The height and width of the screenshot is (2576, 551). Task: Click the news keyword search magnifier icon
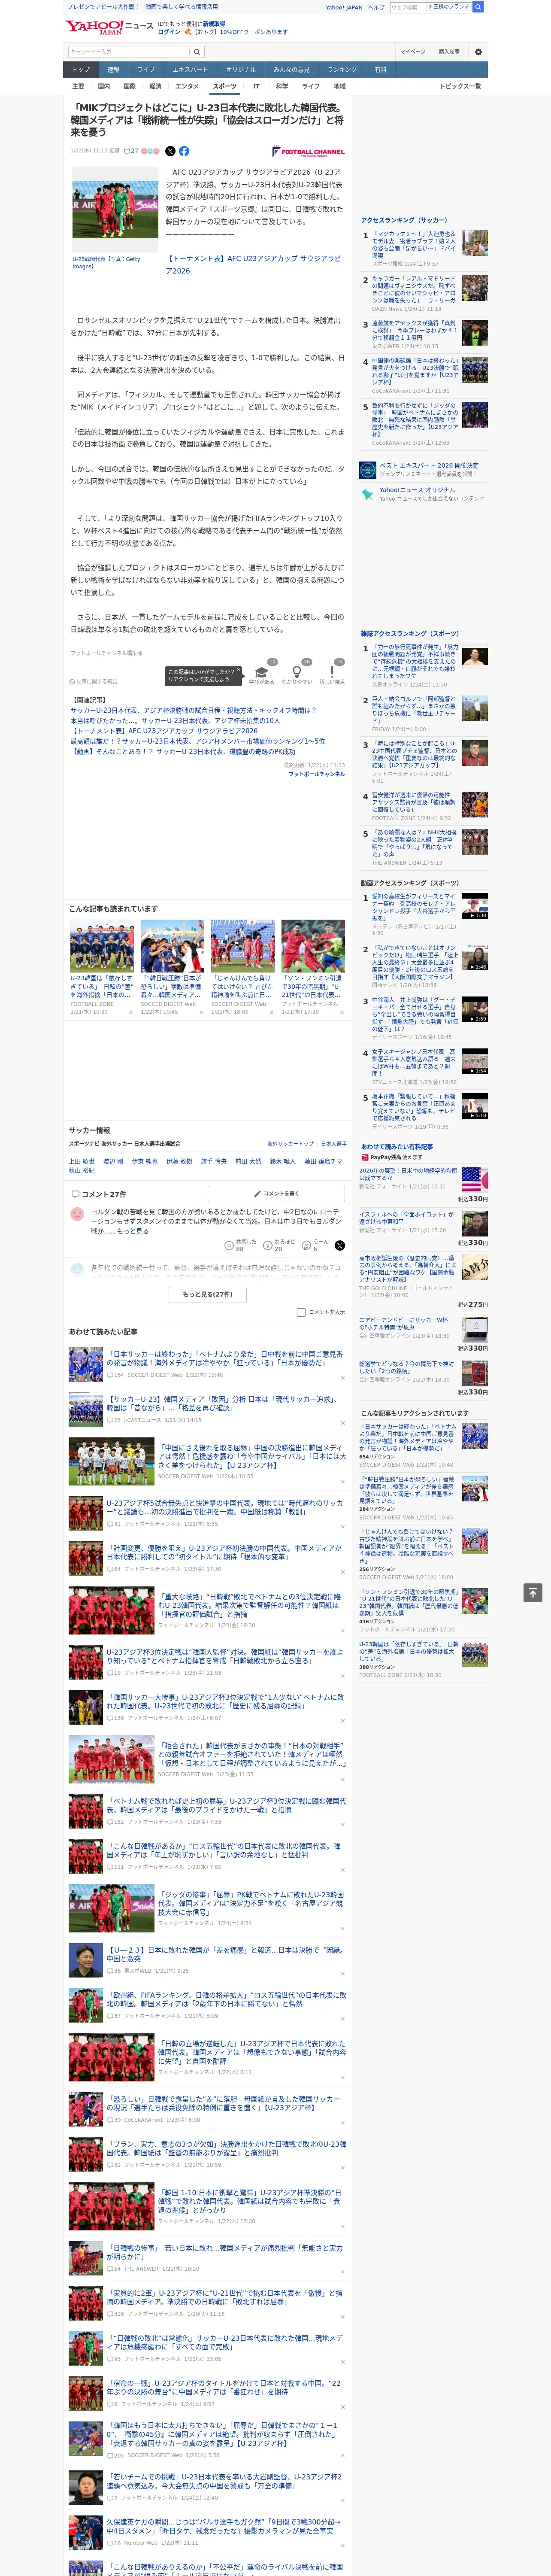point(197,52)
